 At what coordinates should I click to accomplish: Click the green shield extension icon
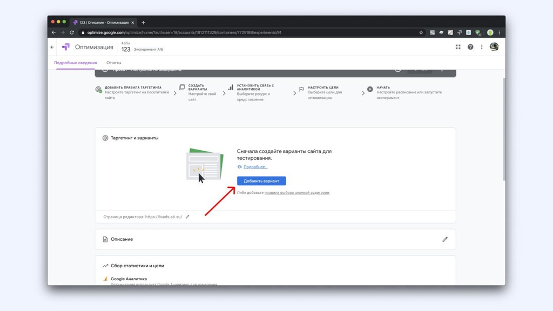[x=478, y=32]
